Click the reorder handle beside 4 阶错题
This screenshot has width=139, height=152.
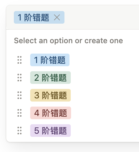pos(19,113)
